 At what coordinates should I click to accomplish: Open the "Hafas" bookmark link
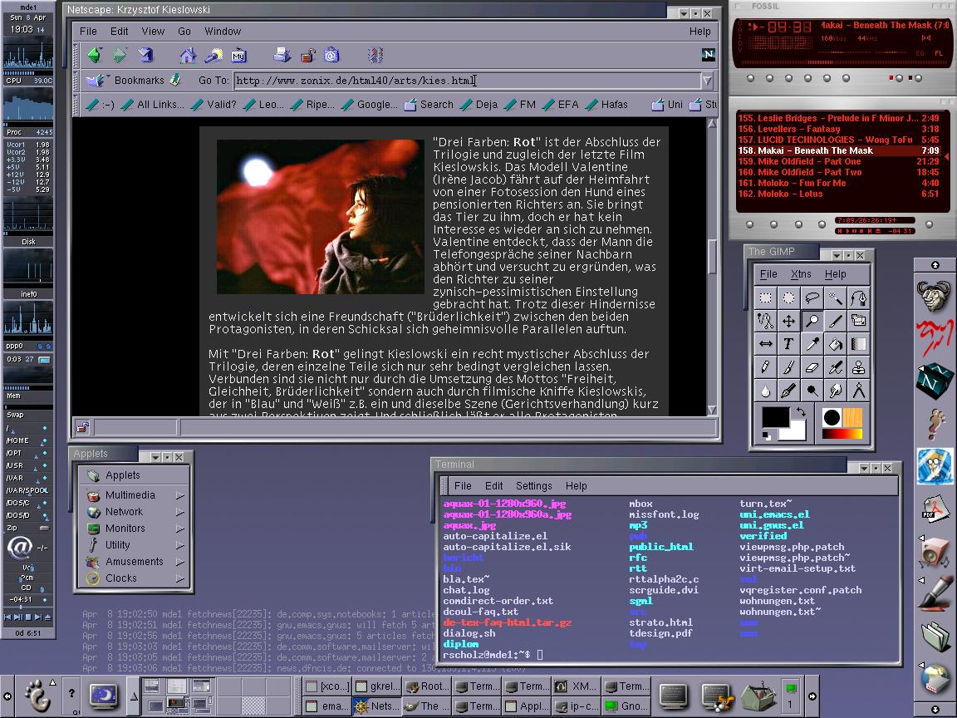[x=606, y=105]
